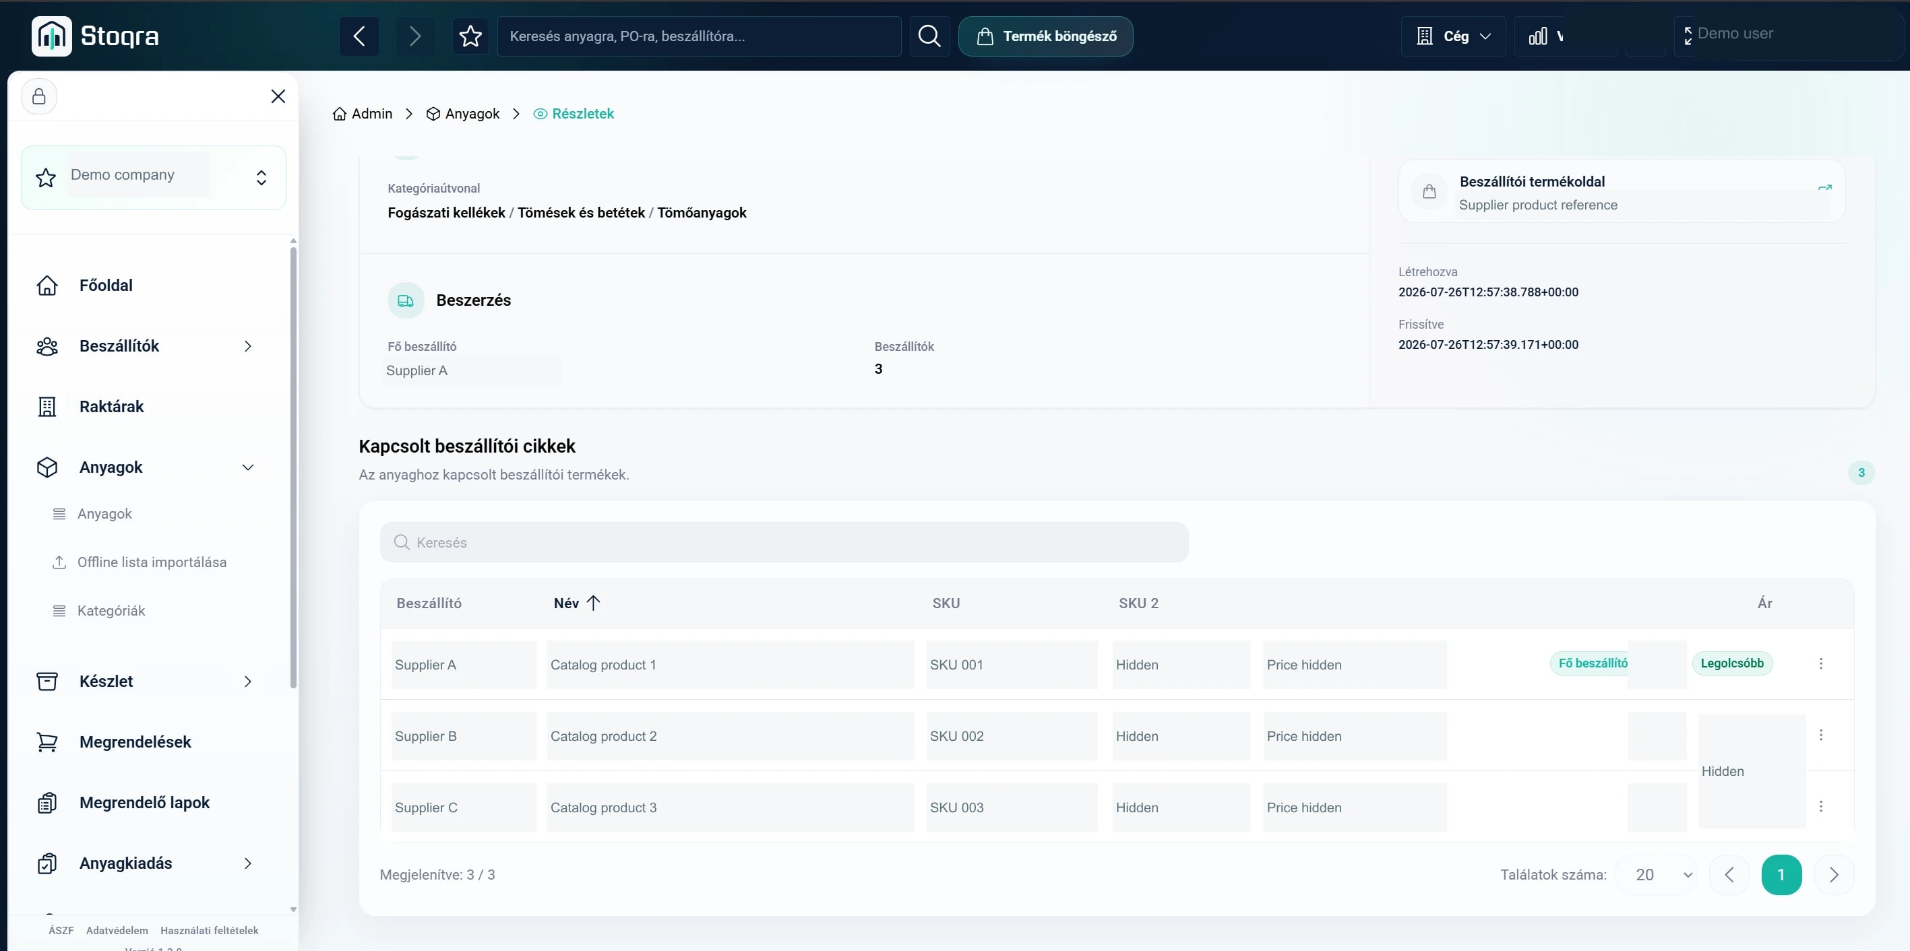Click the Keresés table search field
The image size is (1910, 951).
pos(784,542)
